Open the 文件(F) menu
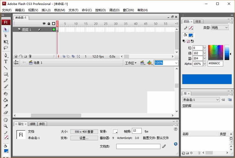Screen dimensions: 235x158 click(7, 10)
